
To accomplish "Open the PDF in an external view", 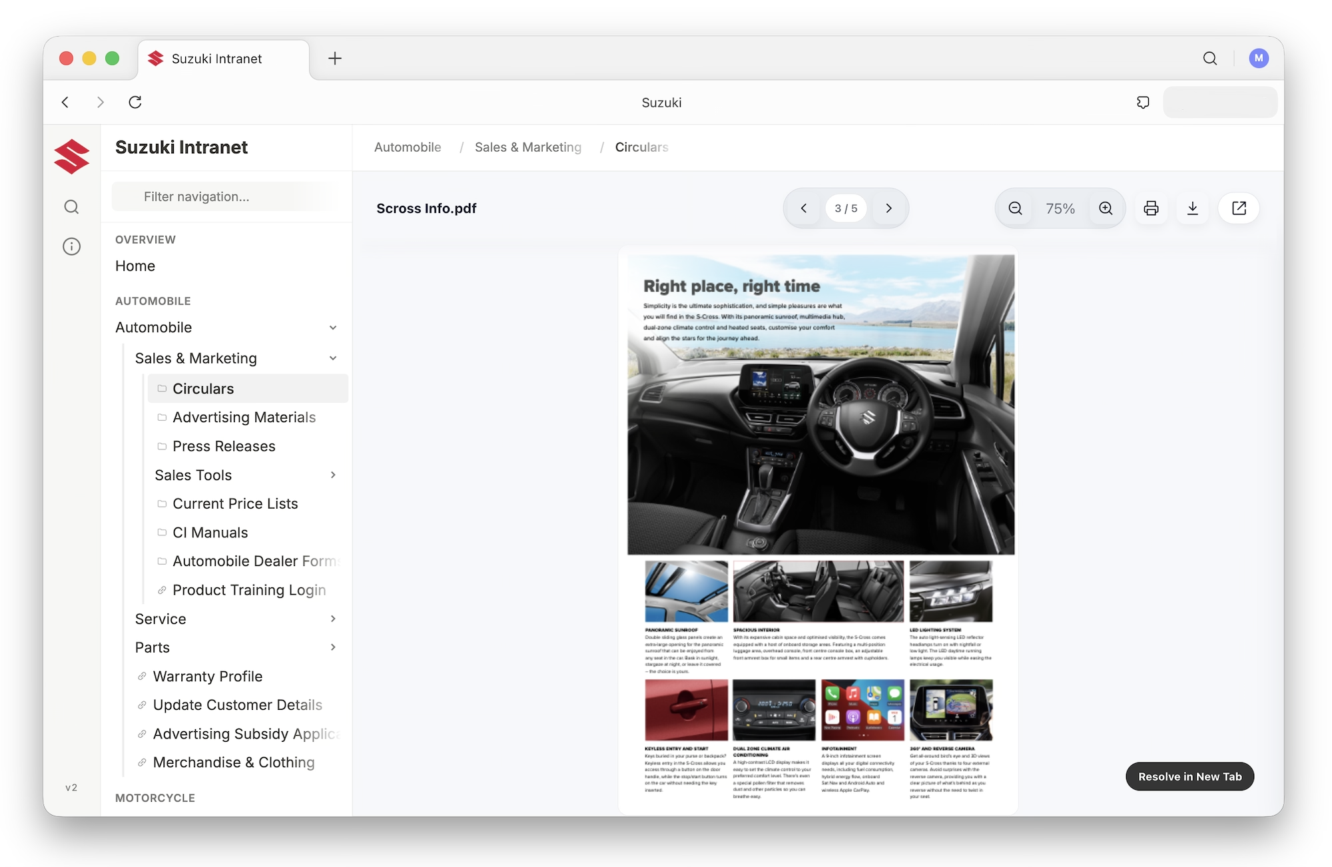I will [1239, 208].
